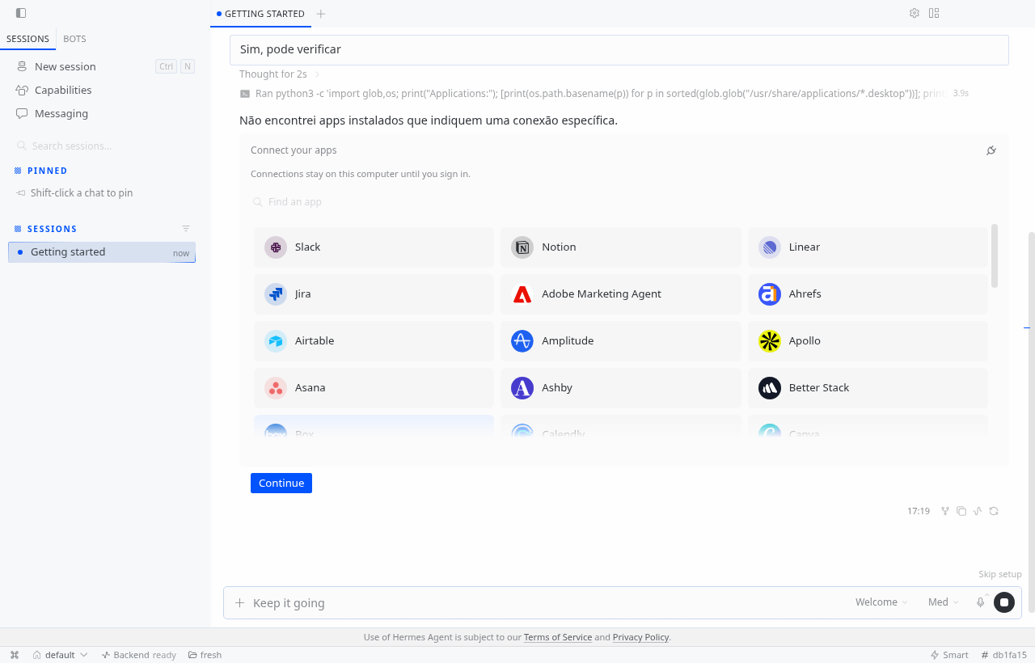Open the Privacy Policy link

tap(640, 637)
